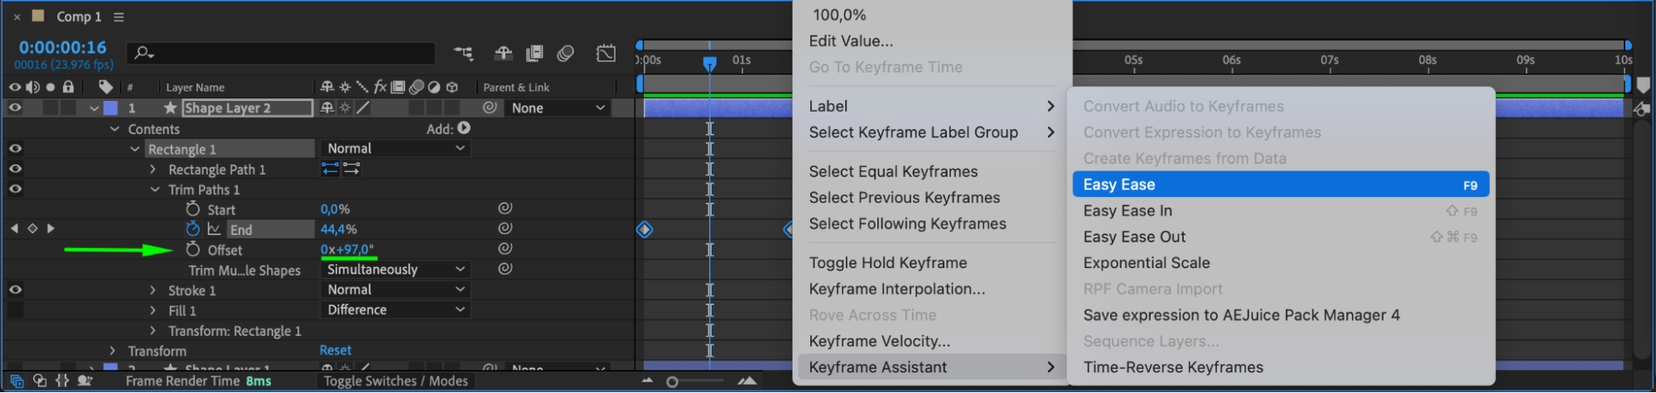Image resolution: width=1656 pixels, height=393 pixels.
Task: Click the timeline zoom slider handle
Action: click(673, 381)
